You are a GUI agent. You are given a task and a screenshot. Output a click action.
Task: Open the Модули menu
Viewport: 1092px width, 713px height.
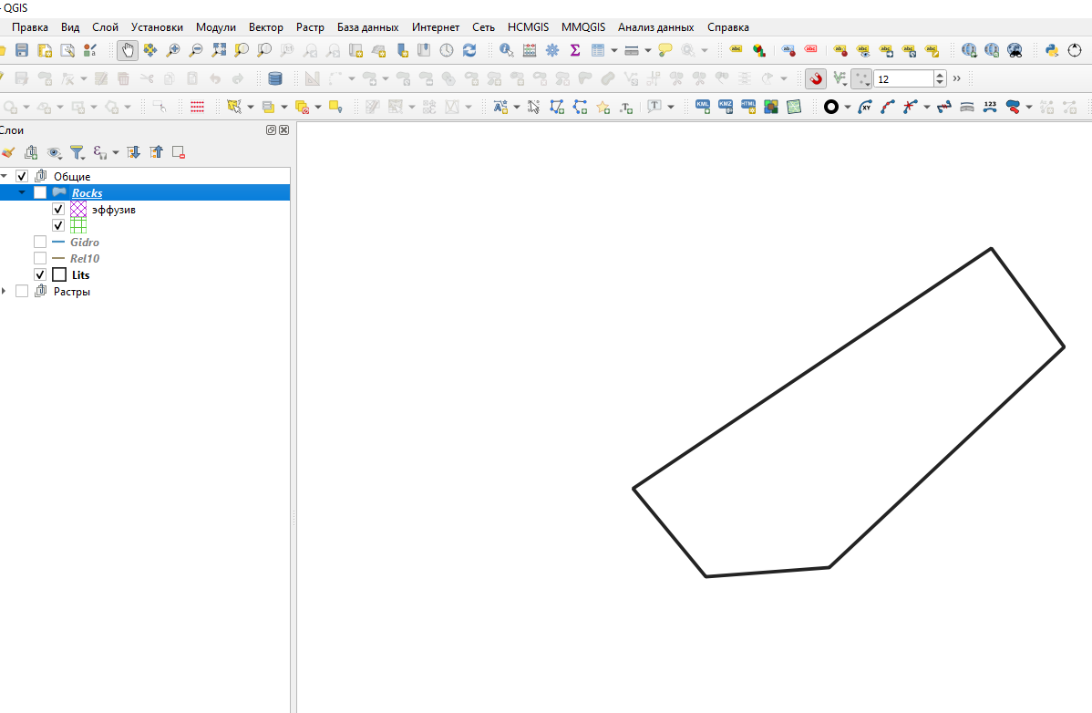(216, 27)
